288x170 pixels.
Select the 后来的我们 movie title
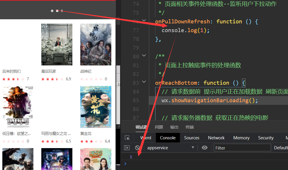tap(11, 71)
